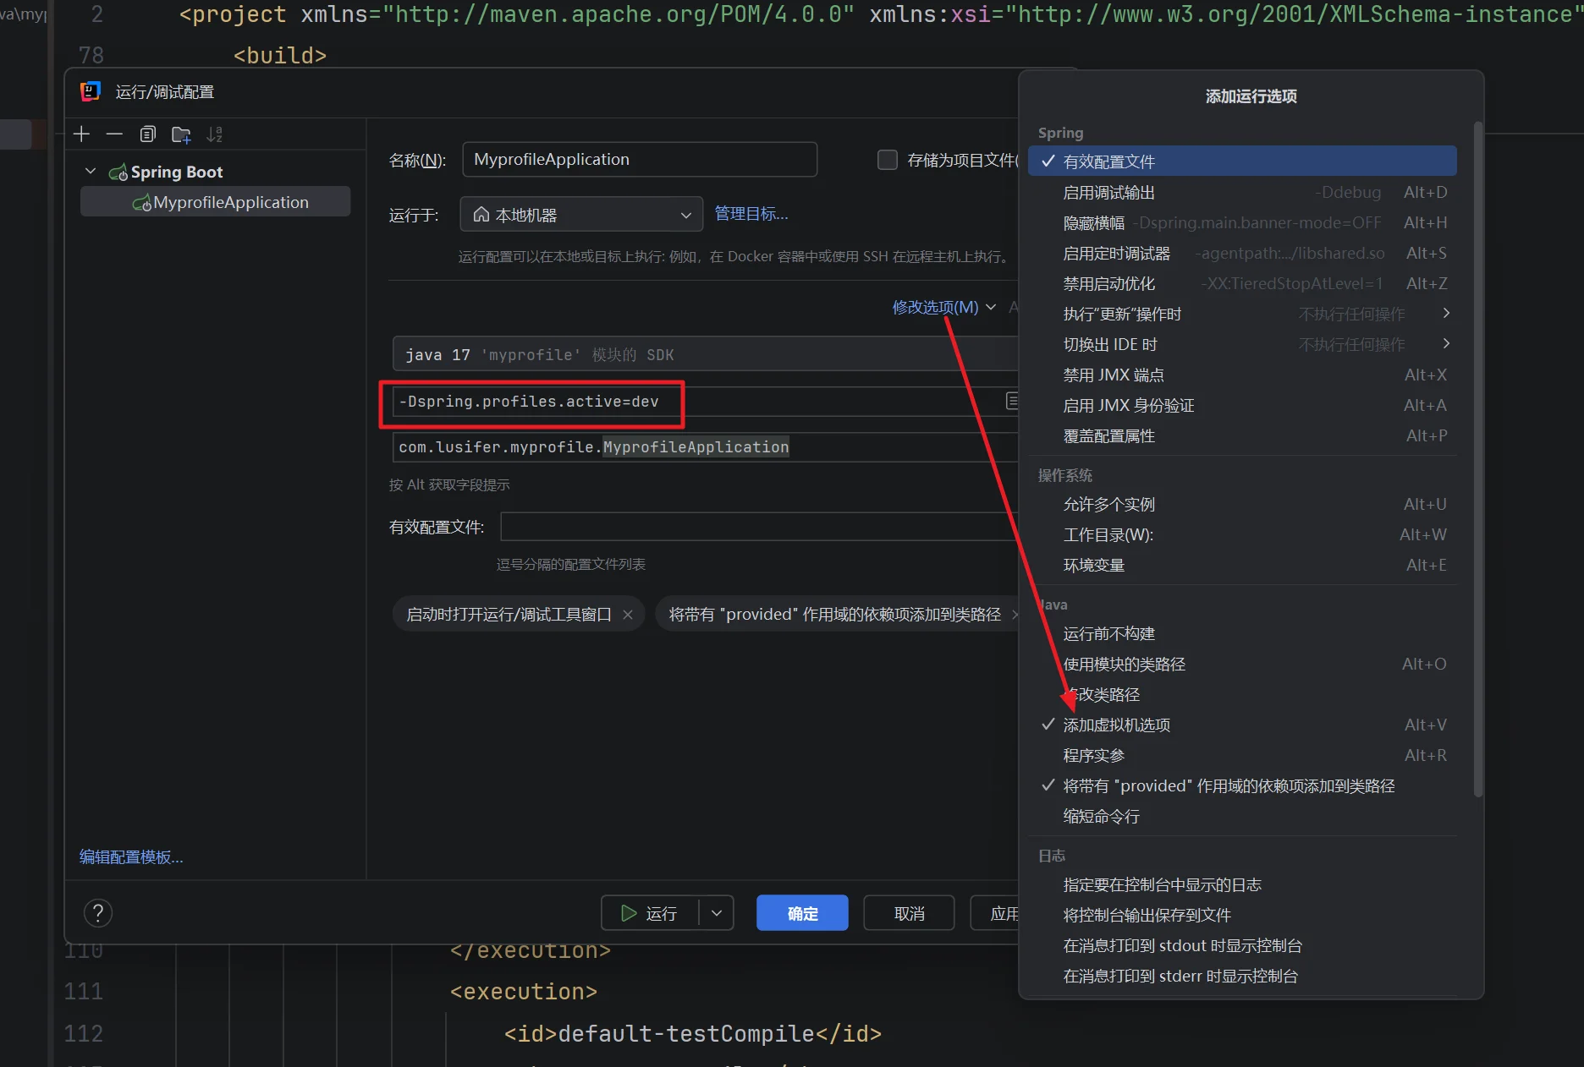
Task: Select 工作目录(W) option
Action: [1242, 534]
